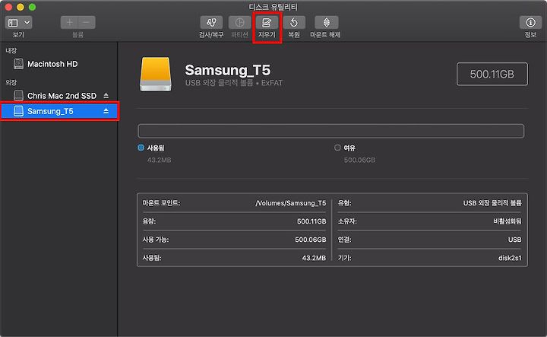Click the 500.06GB text under 여유 legend
The width and height of the screenshot is (547, 337).
click(x=359, y=160)
